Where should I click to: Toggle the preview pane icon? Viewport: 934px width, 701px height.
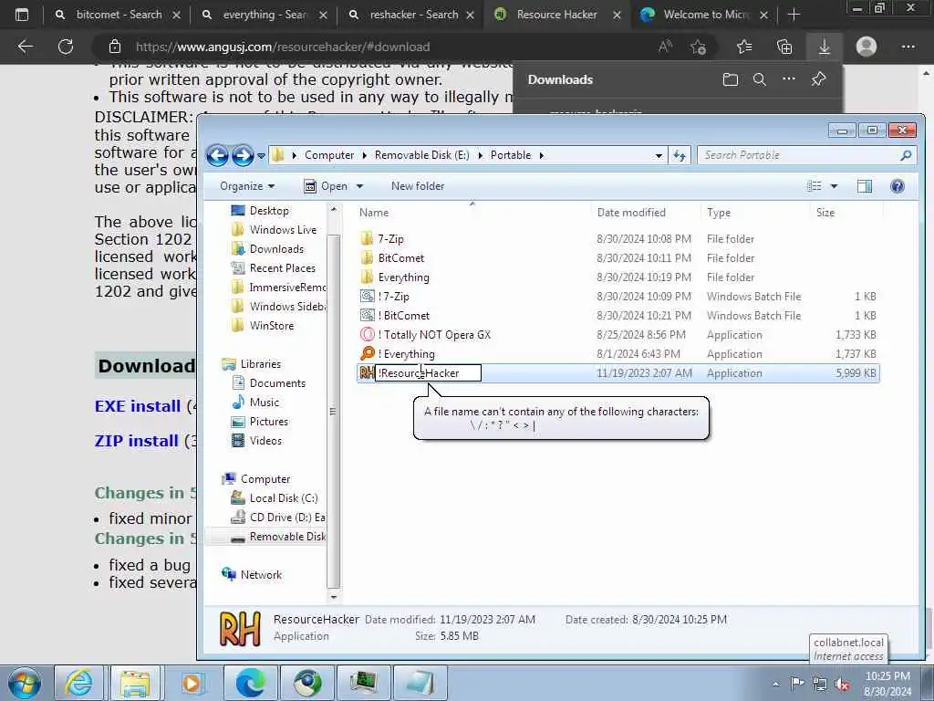pos(865,186)
